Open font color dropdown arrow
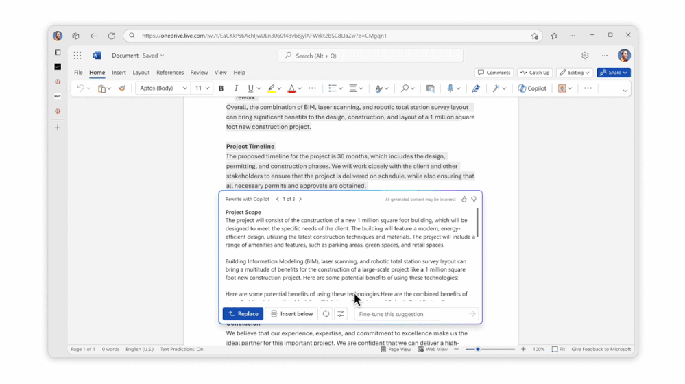Viewport: 685px width, 384px height. click(300, 88)
